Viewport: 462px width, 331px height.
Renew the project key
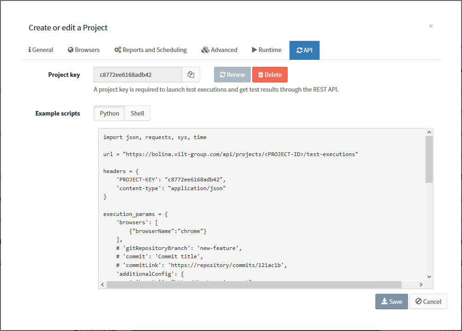click(x=232, y=75)
